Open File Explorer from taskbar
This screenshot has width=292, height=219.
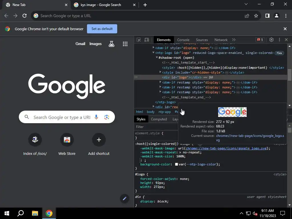click(x=35, y=213)
